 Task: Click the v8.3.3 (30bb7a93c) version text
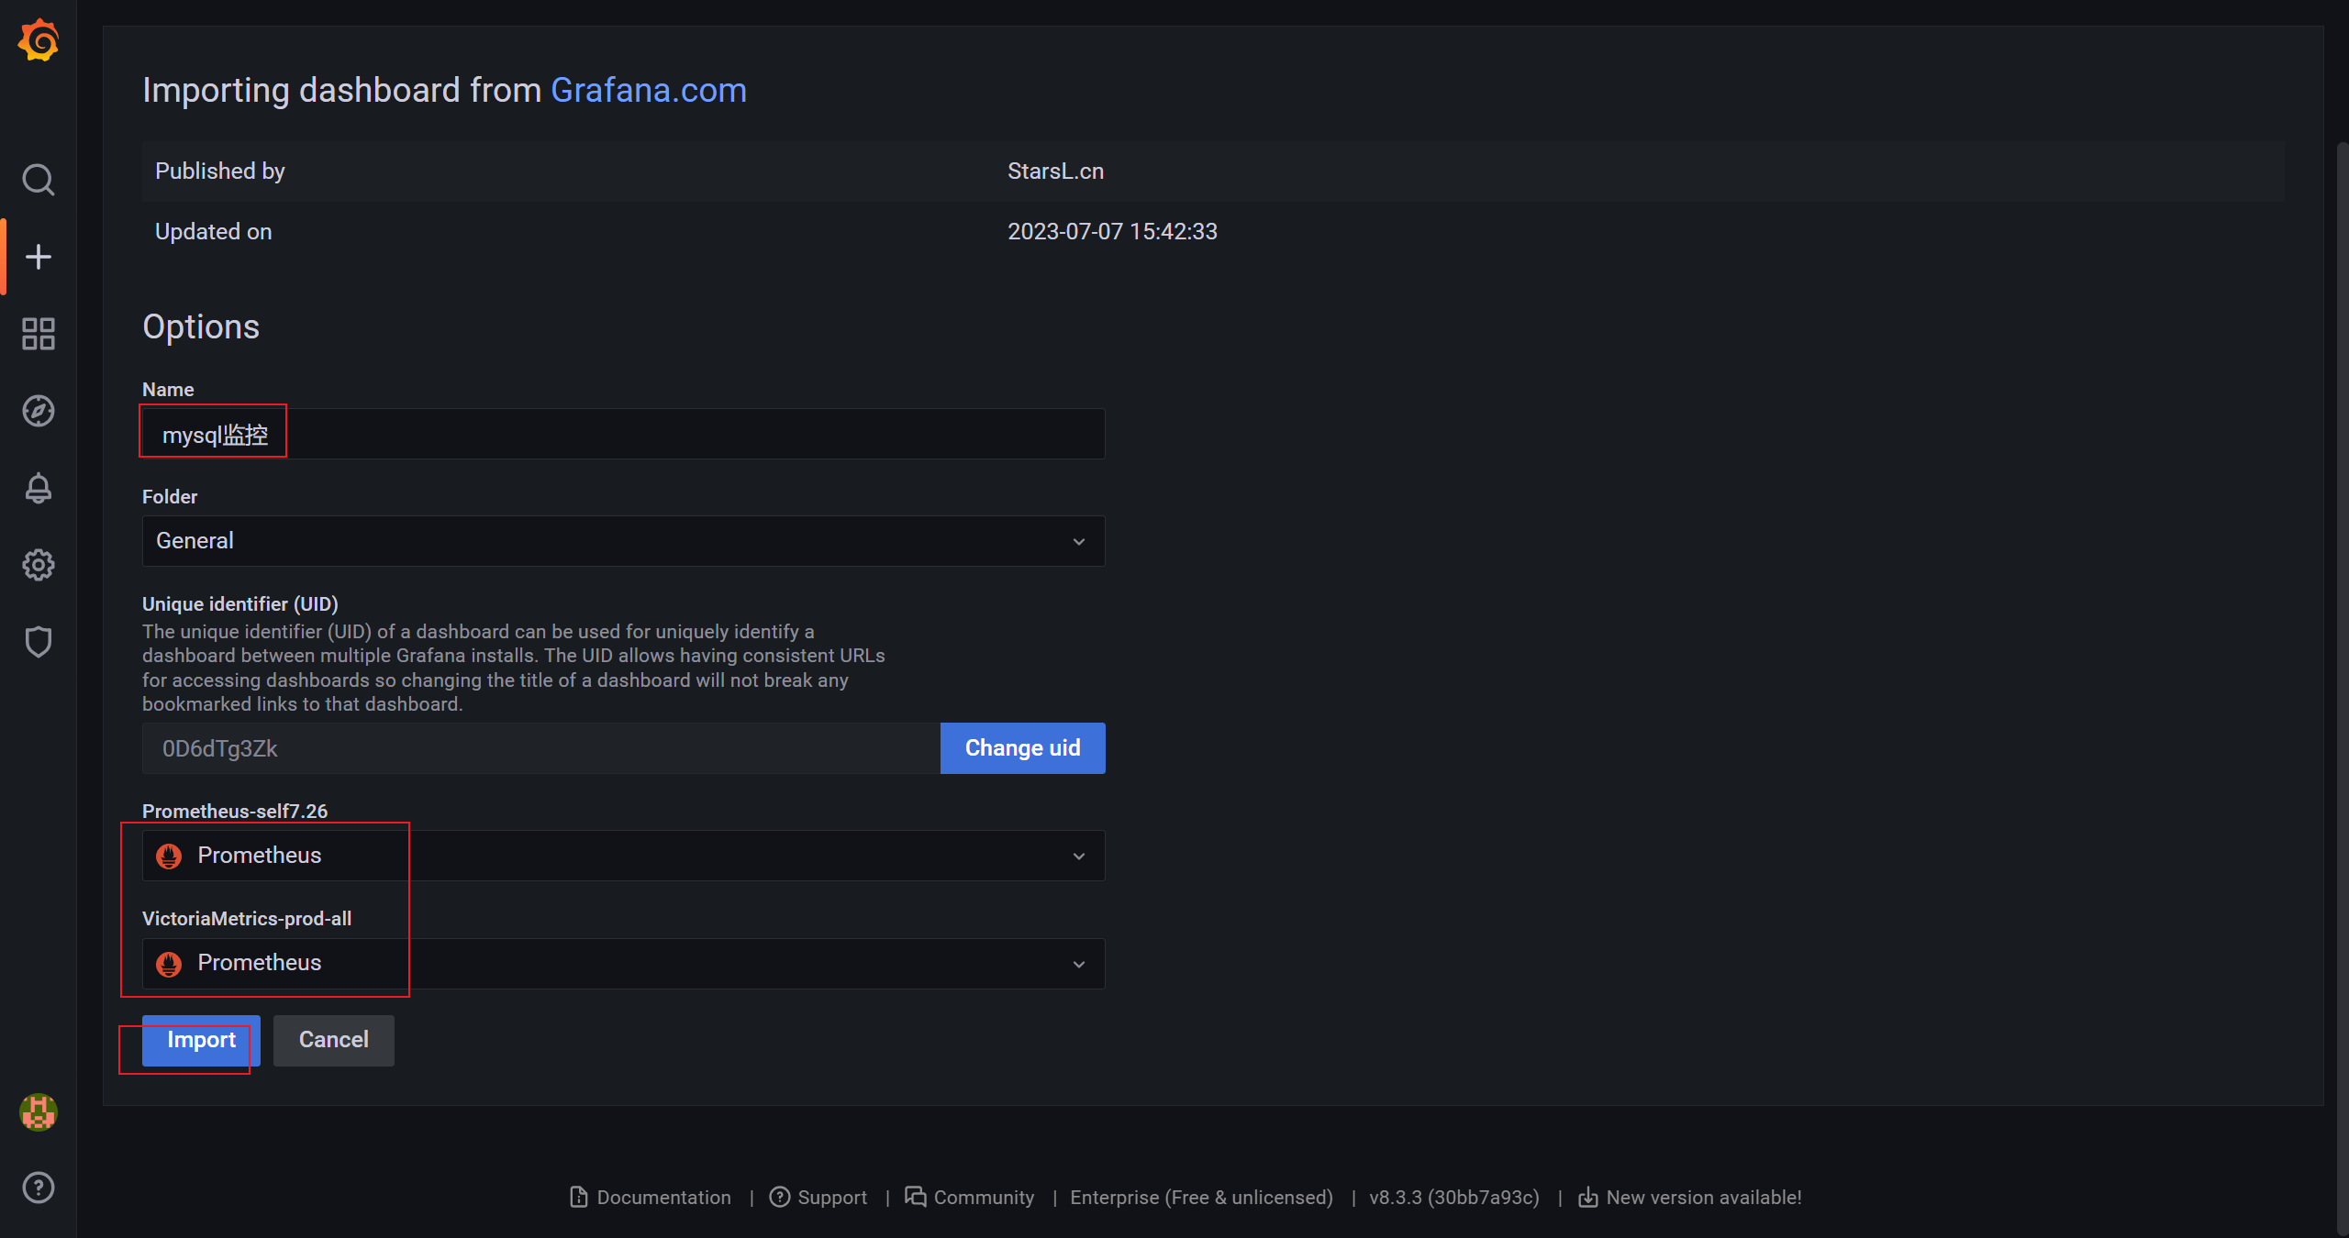1454,1197
